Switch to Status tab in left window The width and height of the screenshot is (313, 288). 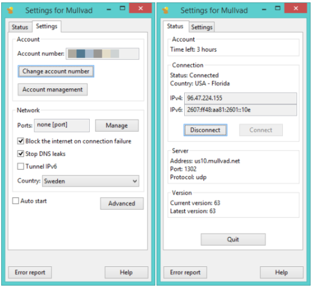click(x=20, y=27)
